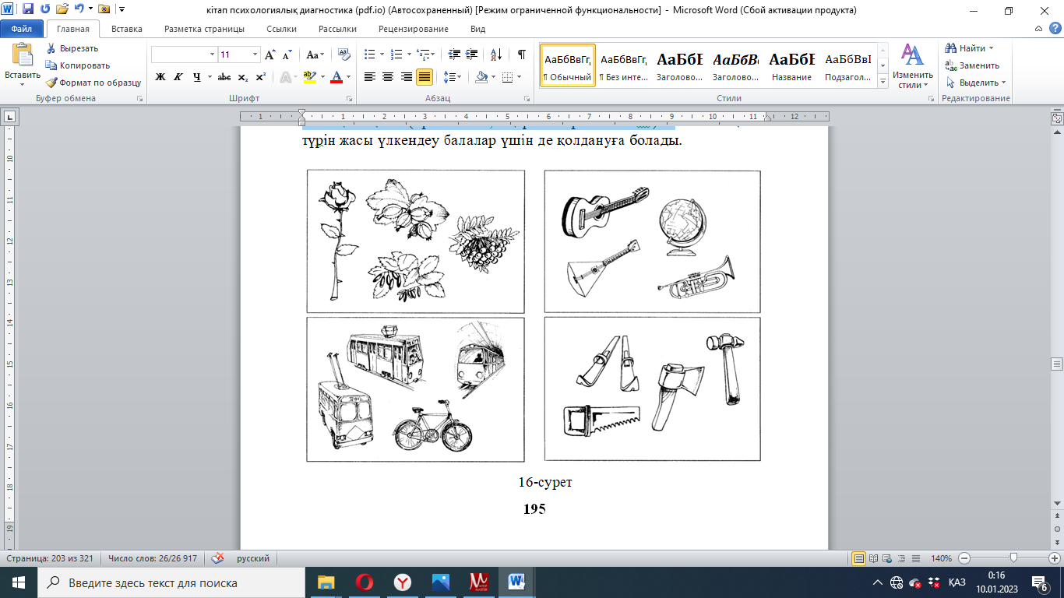Expand the styles gallery More arrow
1064x598 pixels.
pos(883,83)
